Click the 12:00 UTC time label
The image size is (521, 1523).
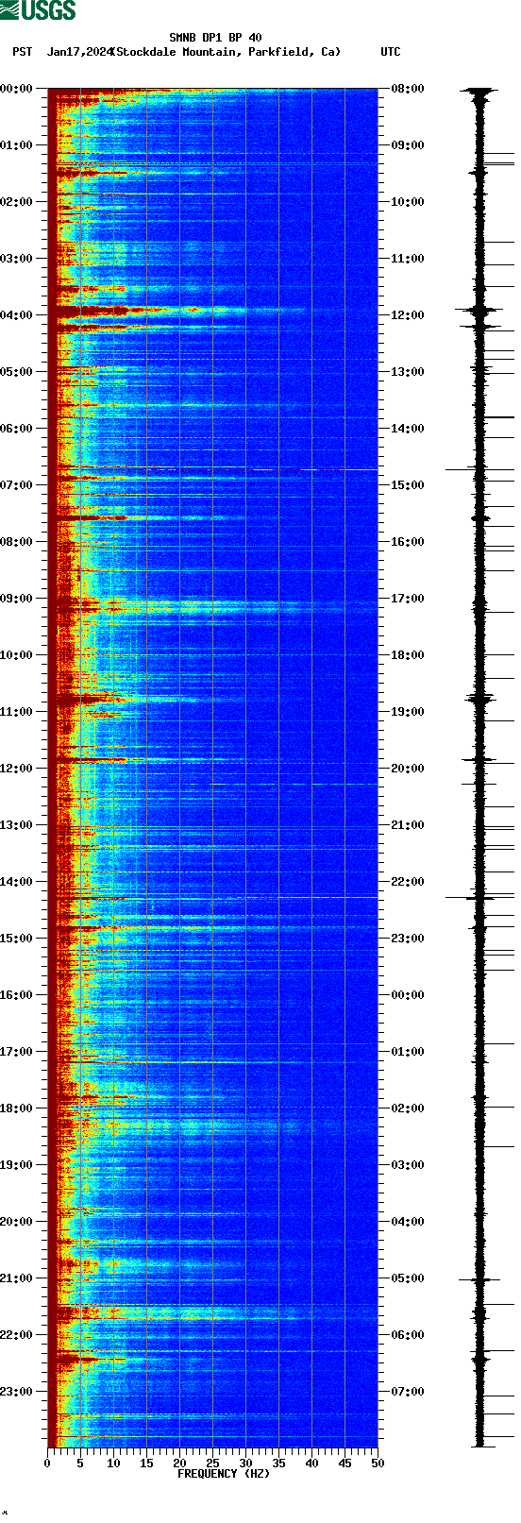tap(407, 315)
